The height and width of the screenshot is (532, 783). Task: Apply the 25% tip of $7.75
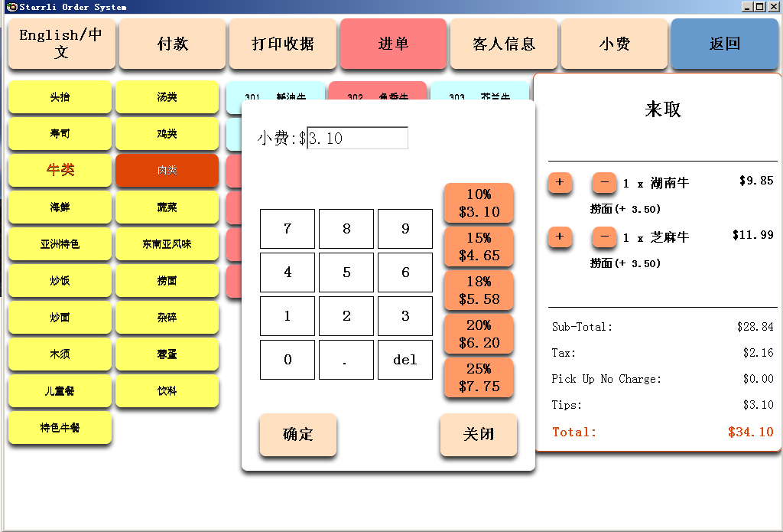(x=479, y=378)
